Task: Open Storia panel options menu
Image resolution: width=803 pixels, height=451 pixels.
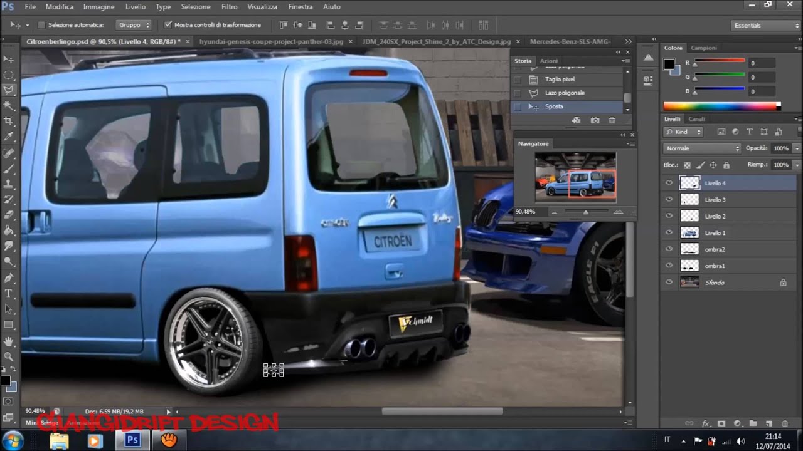Action: pos(625,61)
